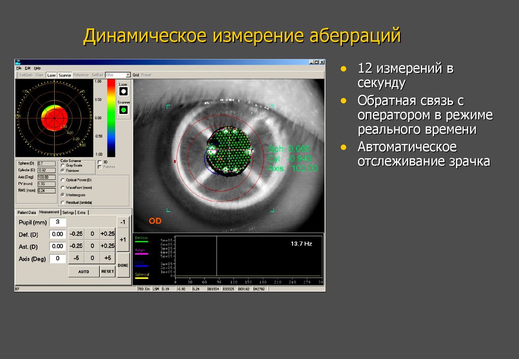Switch display to Optical Power (D)
The height and width of the screenshot is (359, 519).
(63, 180)
